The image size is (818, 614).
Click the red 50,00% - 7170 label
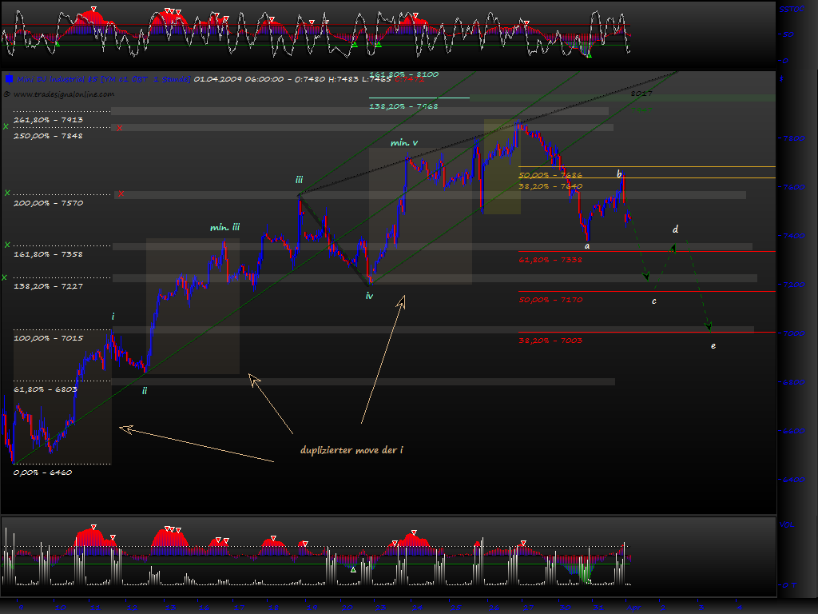[x=550, y=300]
